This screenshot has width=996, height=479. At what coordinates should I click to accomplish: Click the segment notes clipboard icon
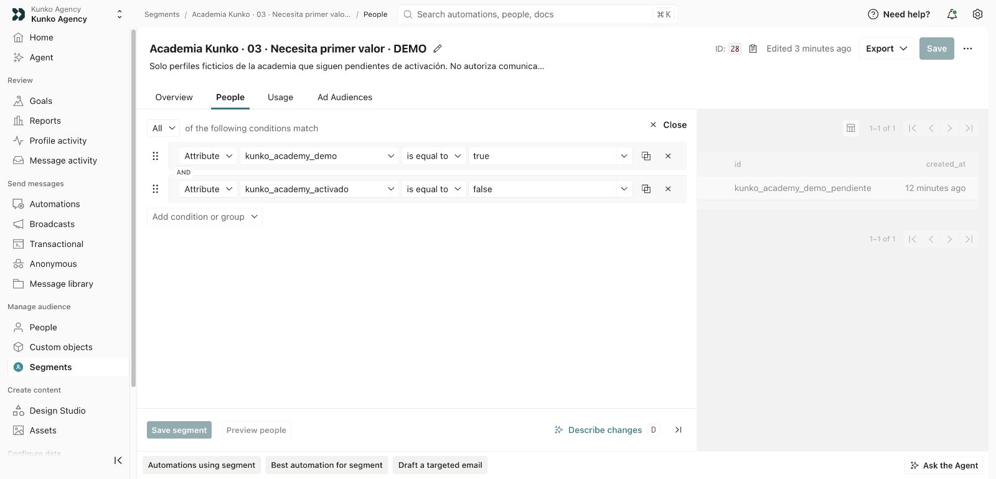point(753,49)
